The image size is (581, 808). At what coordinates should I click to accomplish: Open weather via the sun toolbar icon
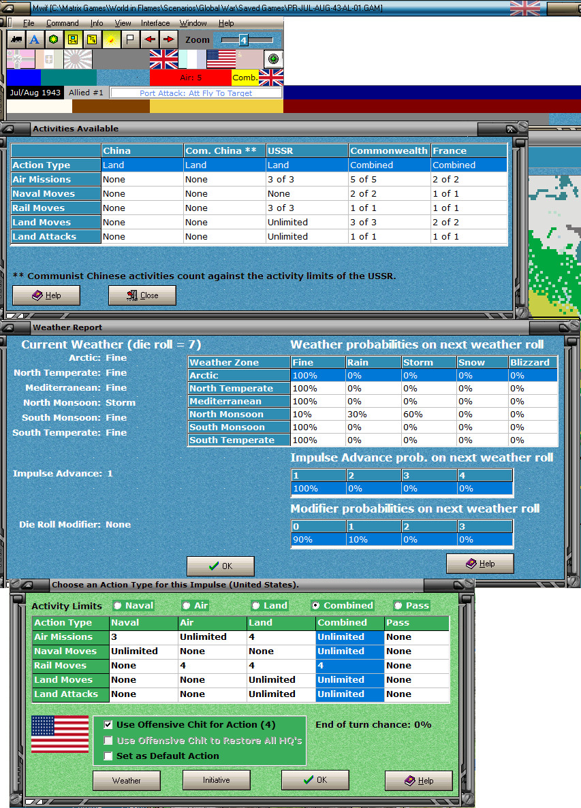[x=111, y=39]
